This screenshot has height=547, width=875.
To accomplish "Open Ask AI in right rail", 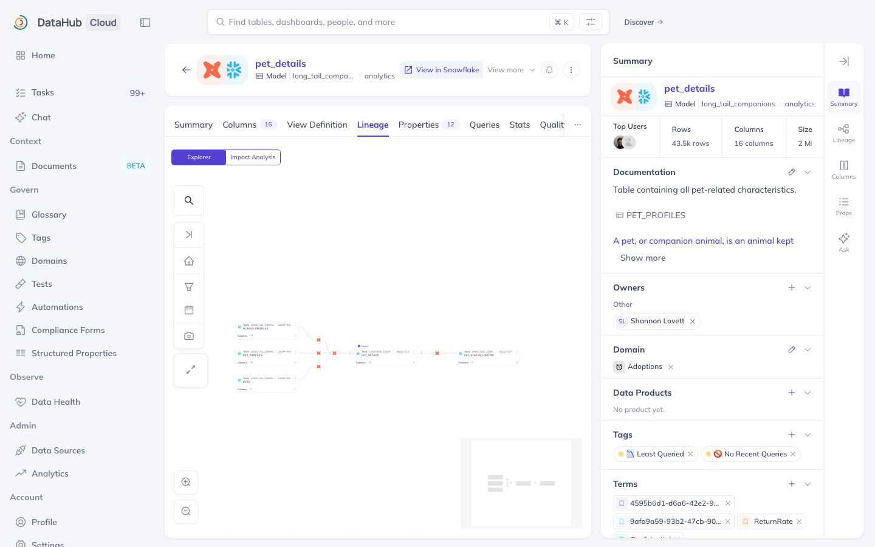I will coord(844,243).
